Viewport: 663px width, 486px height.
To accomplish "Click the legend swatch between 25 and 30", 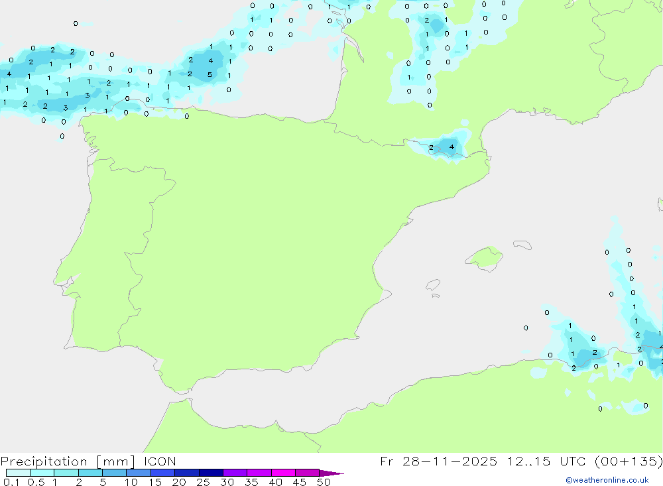I will click(x=211, y=473).
